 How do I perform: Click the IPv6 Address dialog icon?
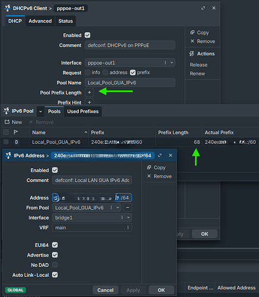[8, 156]
